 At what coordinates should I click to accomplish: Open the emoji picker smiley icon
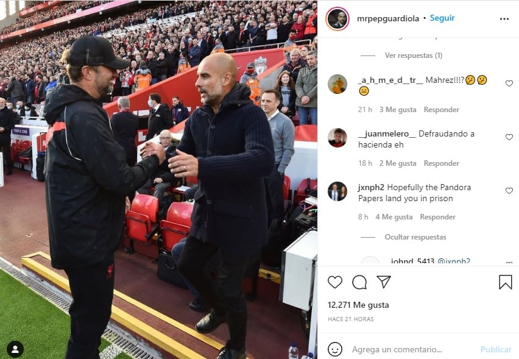point(334,349)
